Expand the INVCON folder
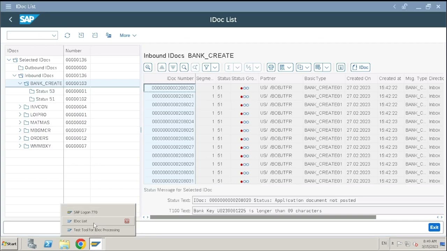 [20, 107]
